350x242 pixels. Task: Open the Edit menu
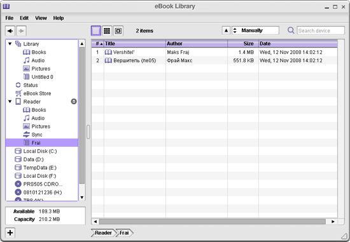point(24,18)
